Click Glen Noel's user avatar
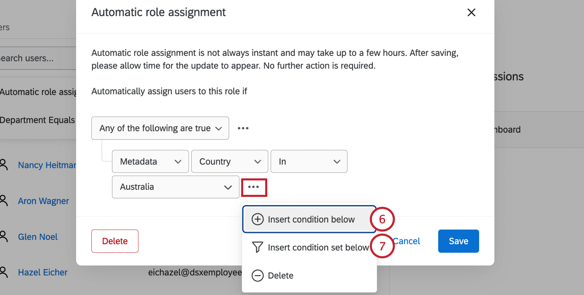This screenshot has width=584, height=295. (x=4, y=236)
